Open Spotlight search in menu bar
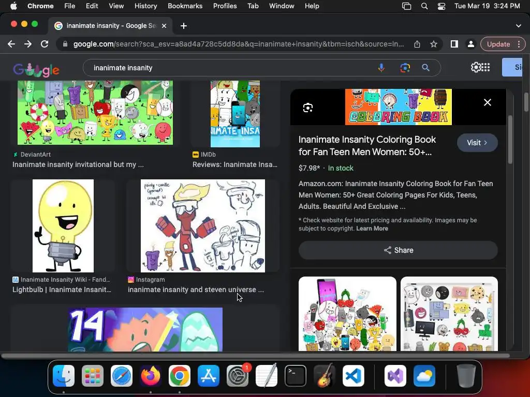 (424, 6)
